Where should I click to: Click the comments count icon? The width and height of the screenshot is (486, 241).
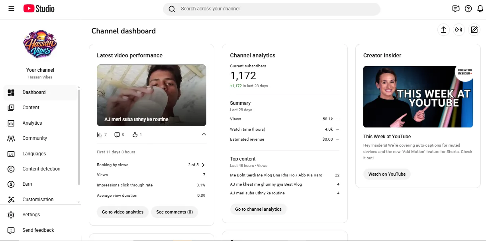(x=117, y=135)
